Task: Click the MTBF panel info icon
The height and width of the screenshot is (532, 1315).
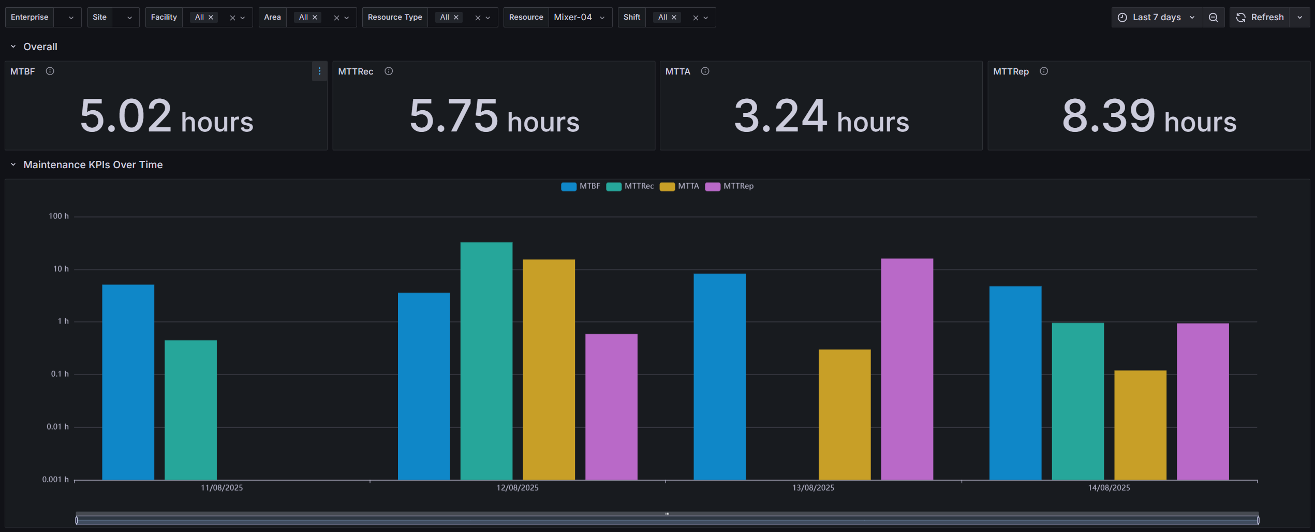Action: pyautogui.click(x=50, y=71)
